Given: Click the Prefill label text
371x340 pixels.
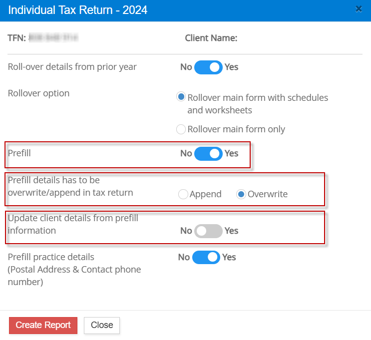Looking at the screenshot, I should point(19,153).
